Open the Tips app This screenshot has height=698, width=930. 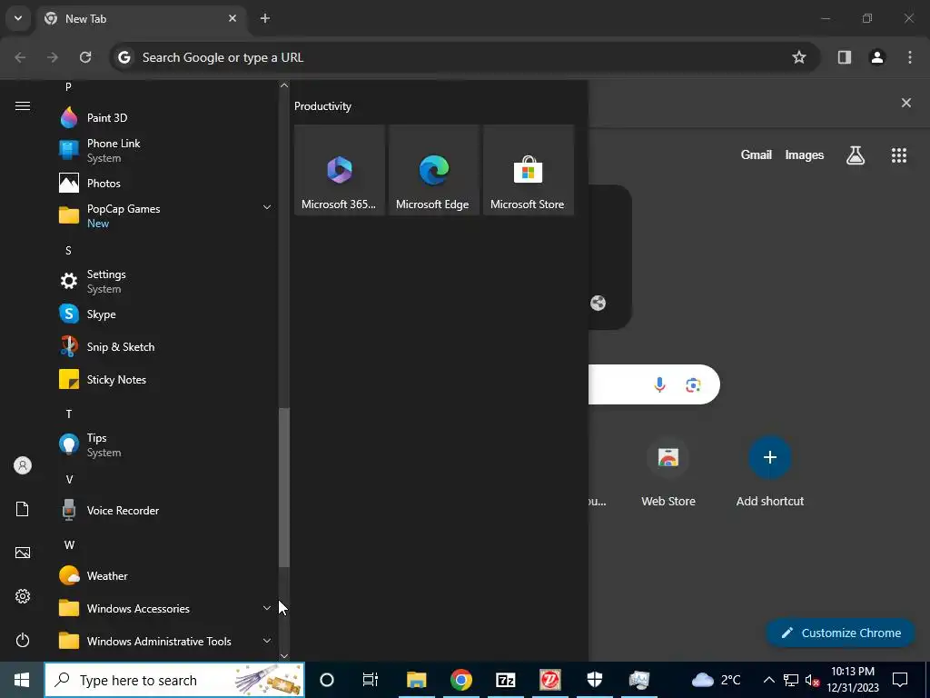click(x=166, y=444)
